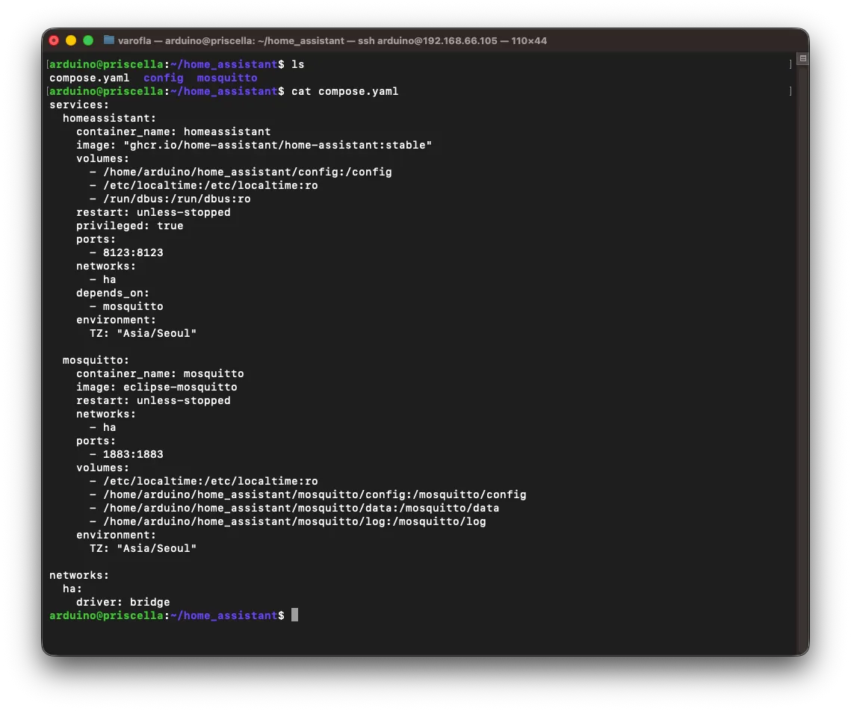Click the 'homeassistant:' service key line
Viewport: 851px width, 711px height.
pyautogui.click(x=109, y=118)
